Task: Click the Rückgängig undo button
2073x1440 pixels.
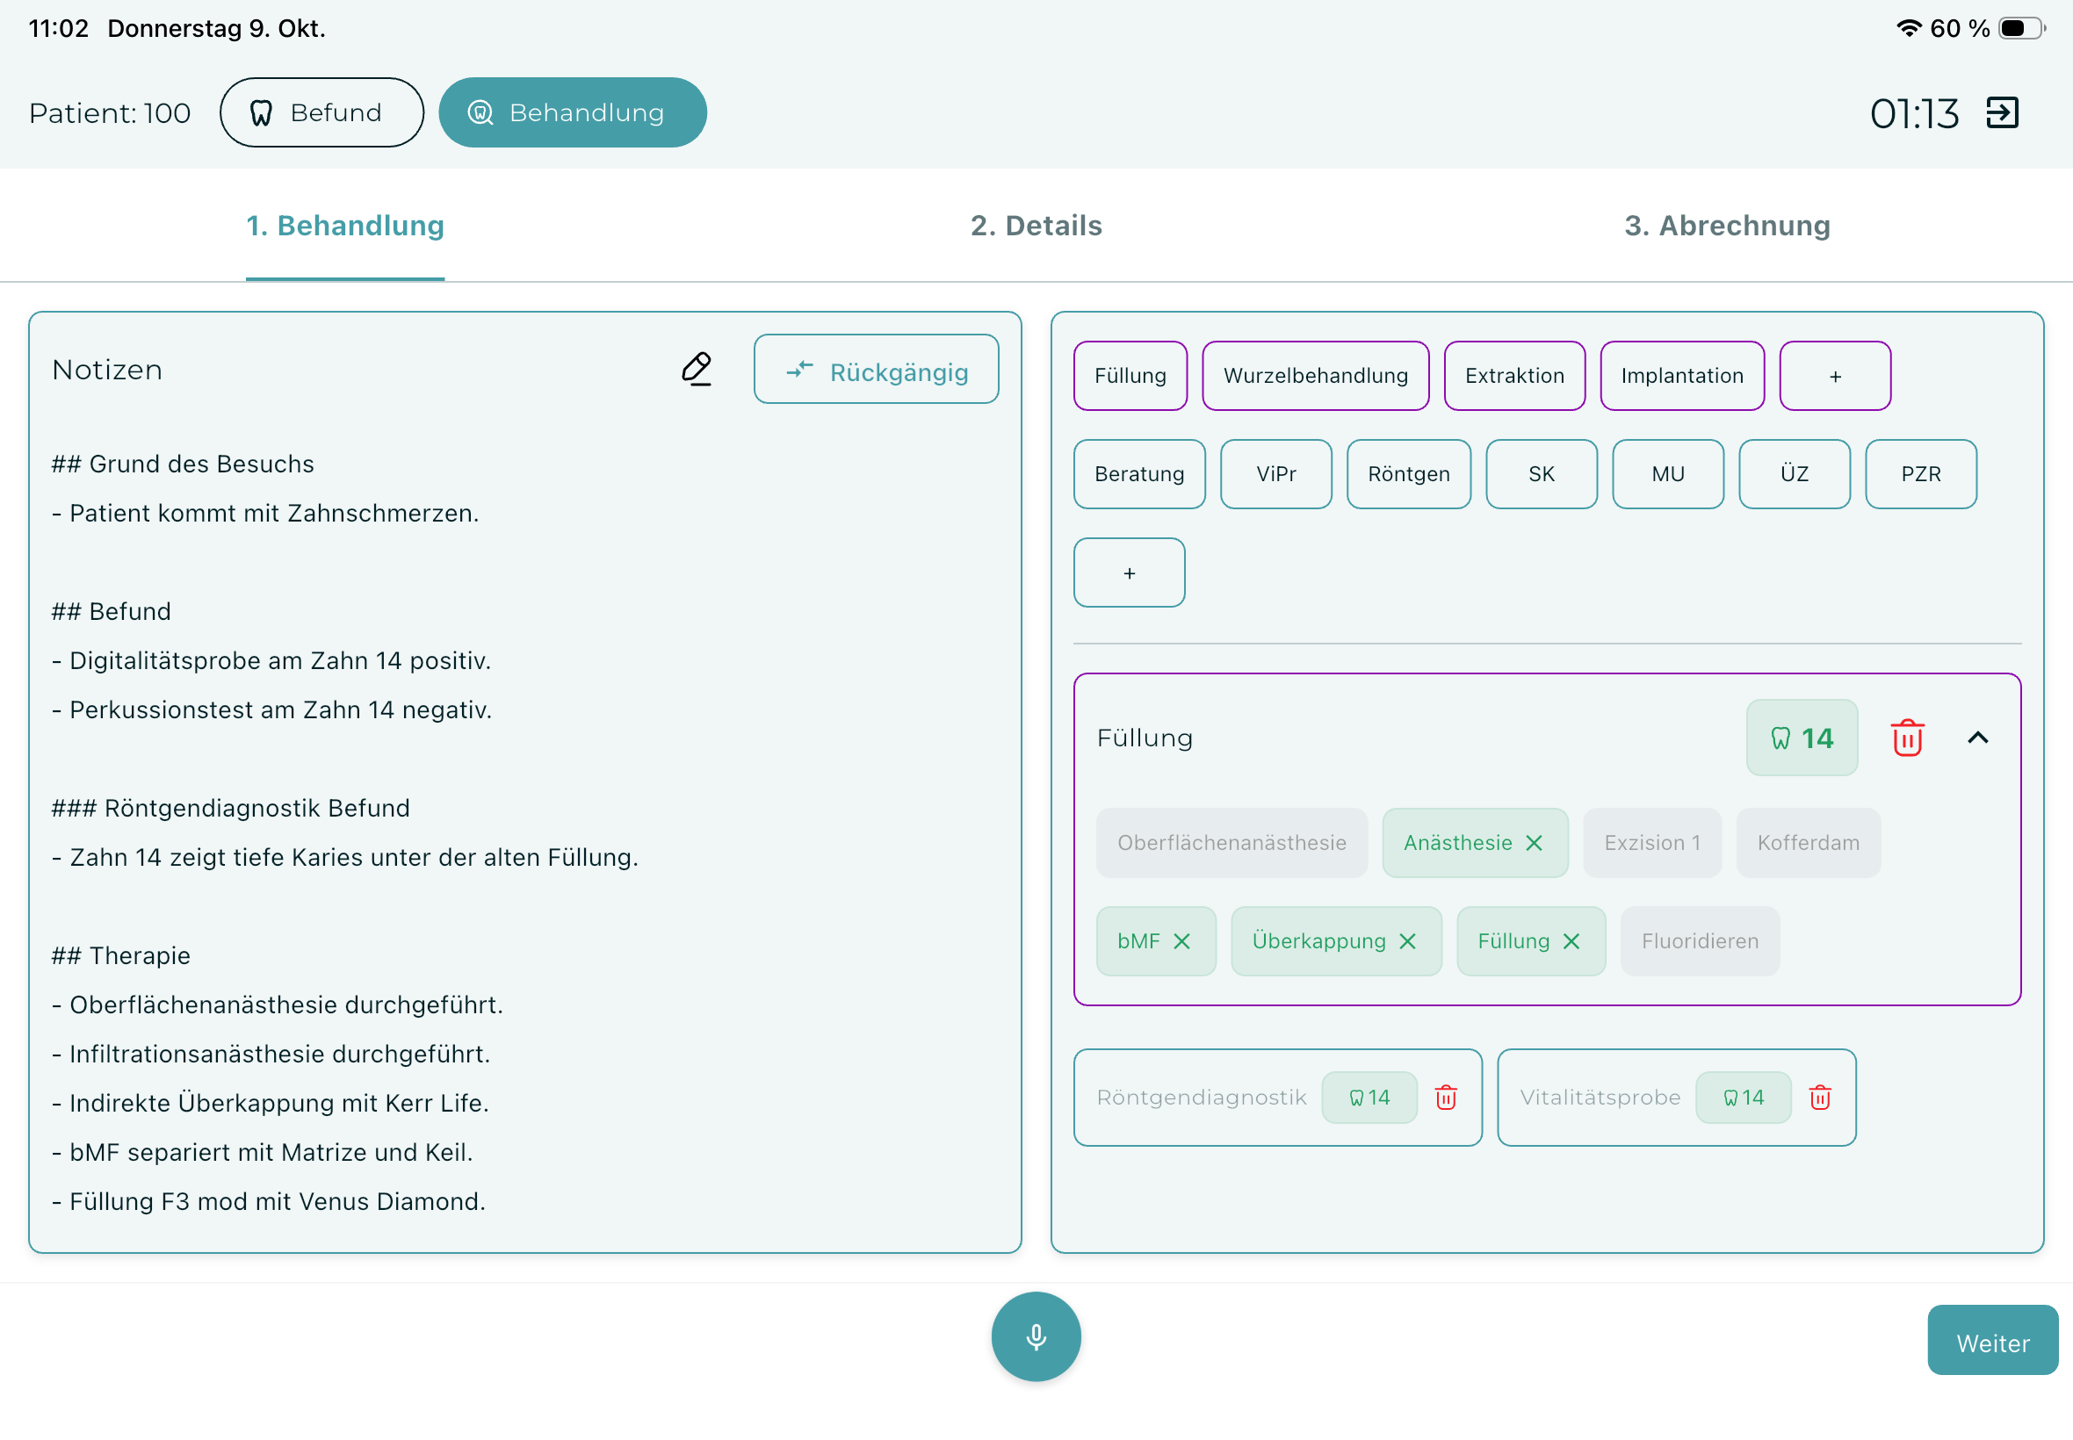Action: coord(876,371)
